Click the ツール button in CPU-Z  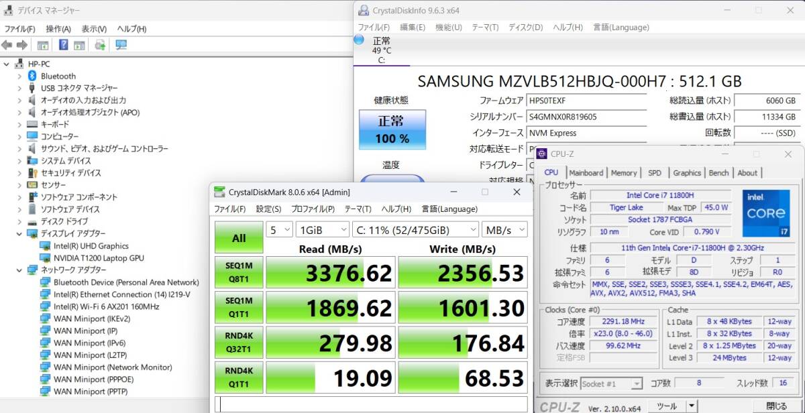coord(667,406)
